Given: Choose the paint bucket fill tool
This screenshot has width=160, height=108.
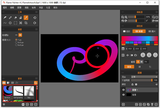Looking at the screenshot, I should pyautogui.click(x=21, y=18).
